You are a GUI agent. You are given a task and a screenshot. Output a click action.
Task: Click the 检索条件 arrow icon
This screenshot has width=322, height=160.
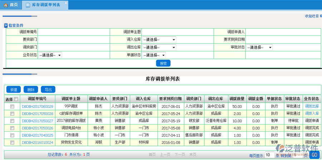coord(6,25)
